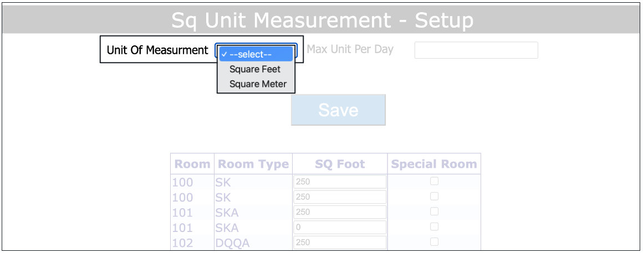Screen dimensions: 643x253
Task: Click the SQ Foot field showing 0
Action: (x=339, y=228)
